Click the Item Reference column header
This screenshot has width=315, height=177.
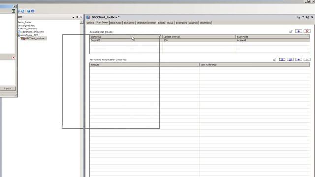pyautogui.click(x=255, y=65)
